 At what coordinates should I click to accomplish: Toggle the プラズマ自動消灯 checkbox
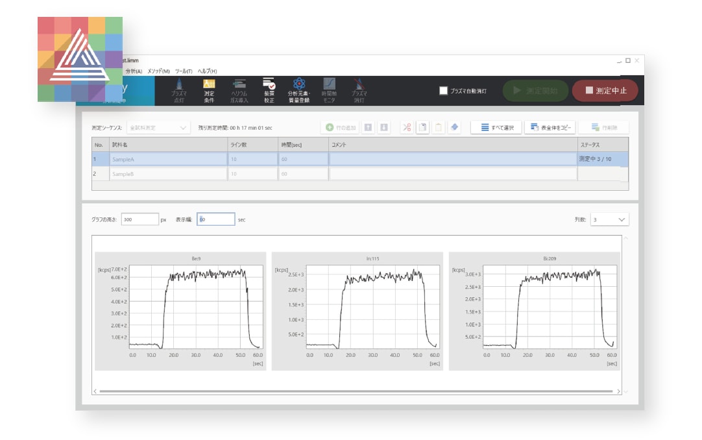coord(443,90)
